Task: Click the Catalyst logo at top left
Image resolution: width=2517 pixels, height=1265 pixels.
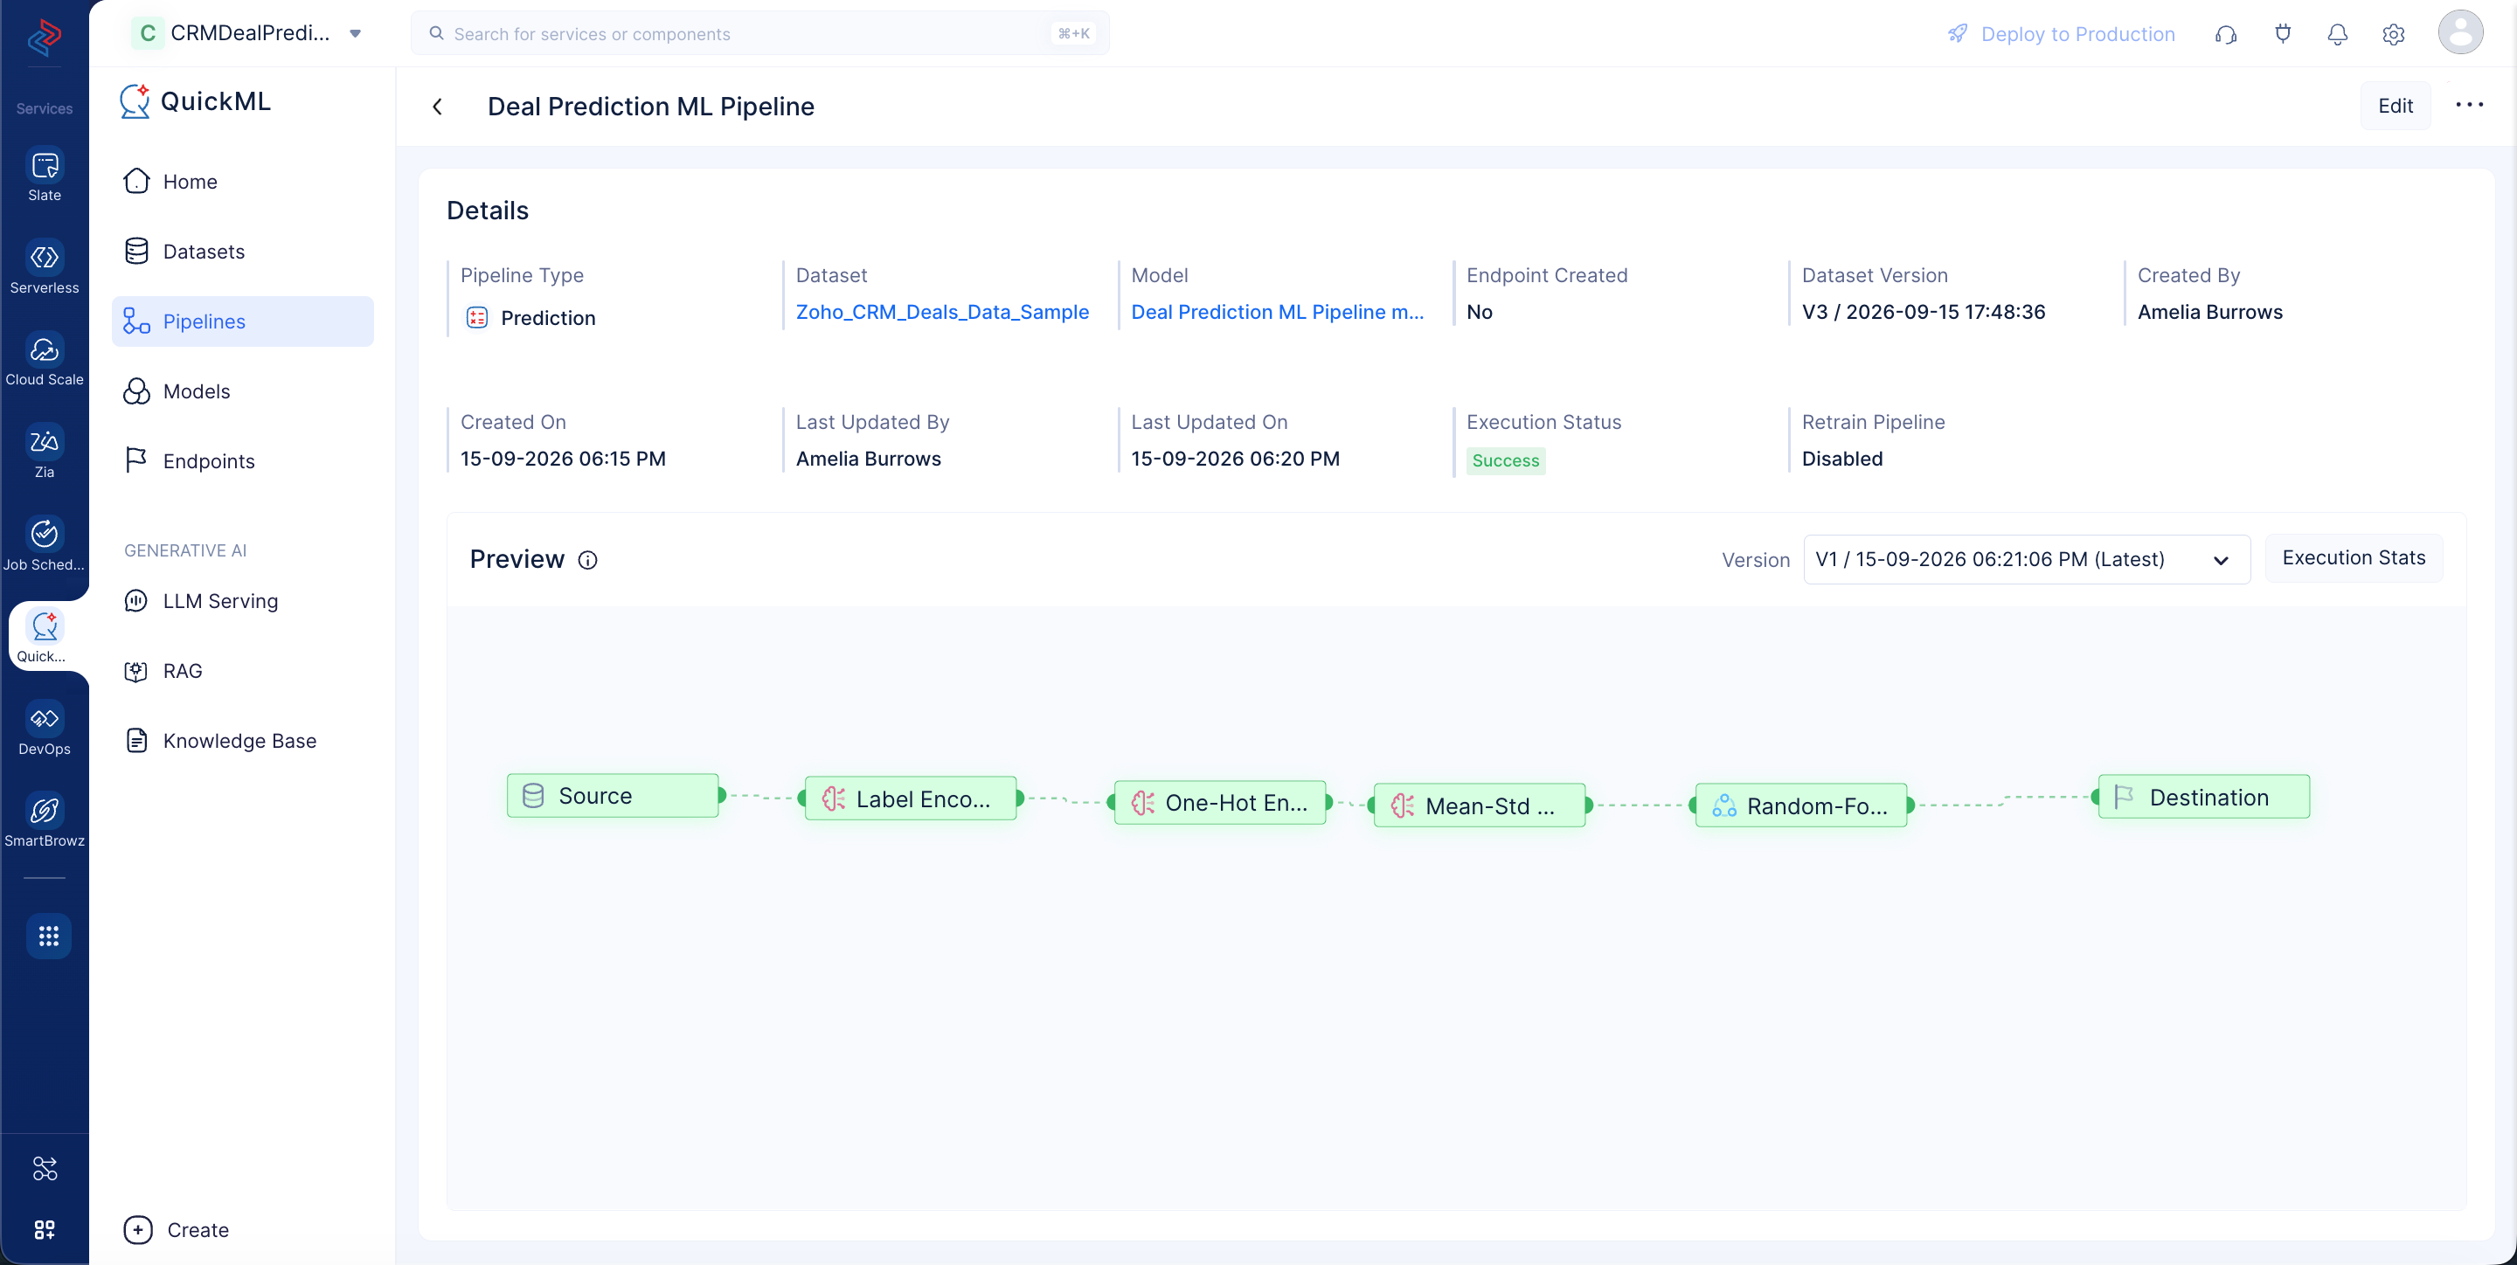Action: click(44, 37)
